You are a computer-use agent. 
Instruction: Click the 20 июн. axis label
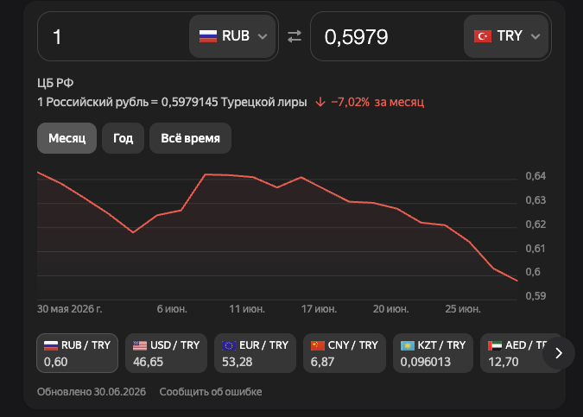coord(390,309)
